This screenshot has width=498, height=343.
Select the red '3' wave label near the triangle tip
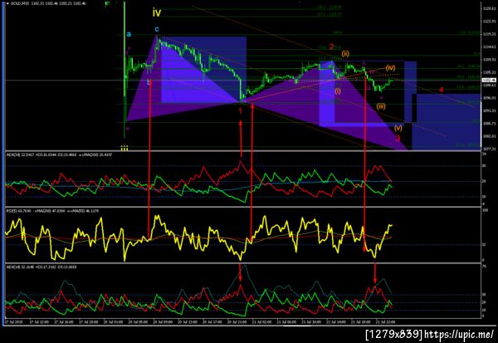tap(398, 138)
